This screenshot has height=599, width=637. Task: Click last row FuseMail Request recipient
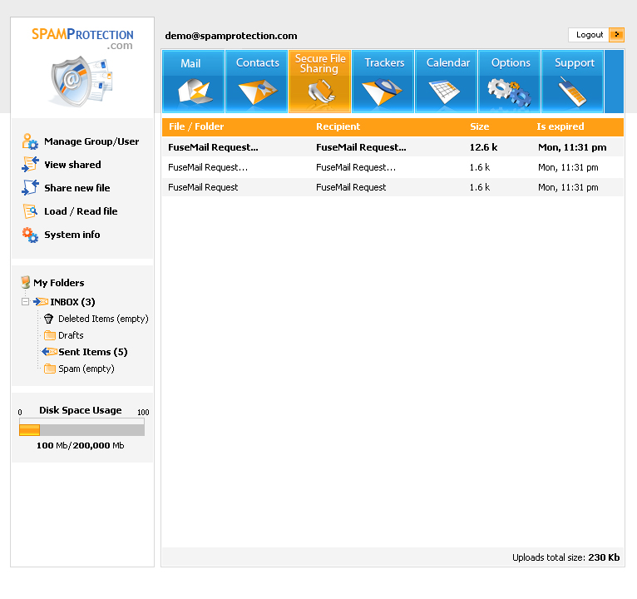pyautogui.click(x=351, y=187)
